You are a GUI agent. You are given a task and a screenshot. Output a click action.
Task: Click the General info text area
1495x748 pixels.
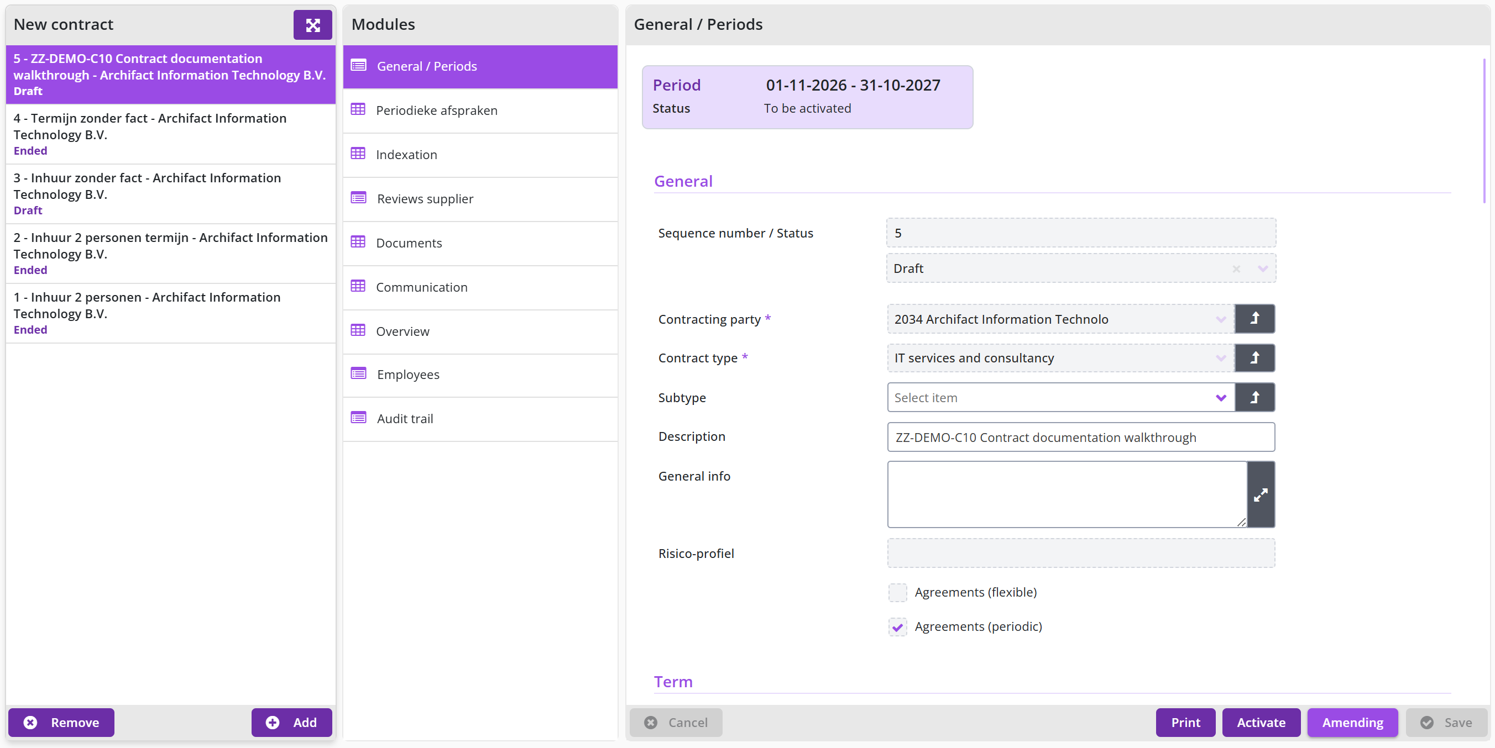(1067, 494)
